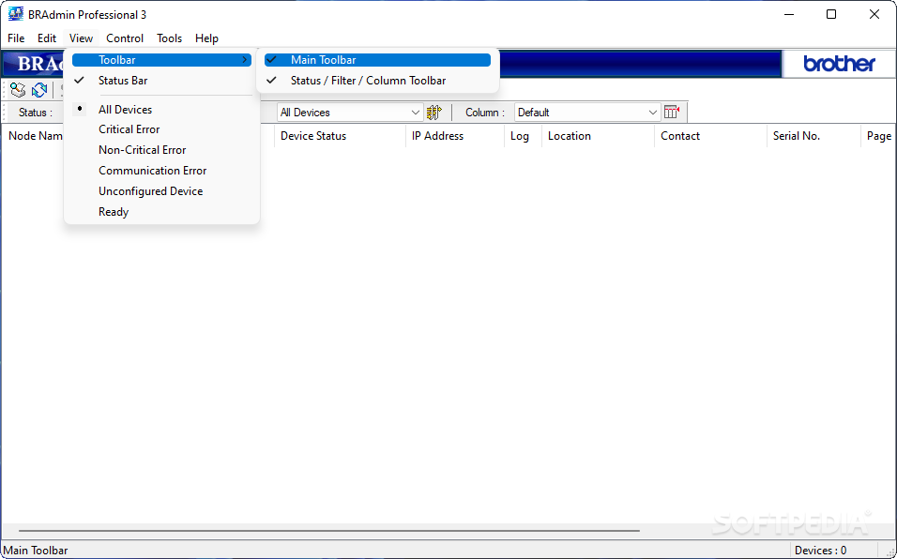Click the Status : label
The width and height of the screenshot is (897, 559).
coord(36,113)
